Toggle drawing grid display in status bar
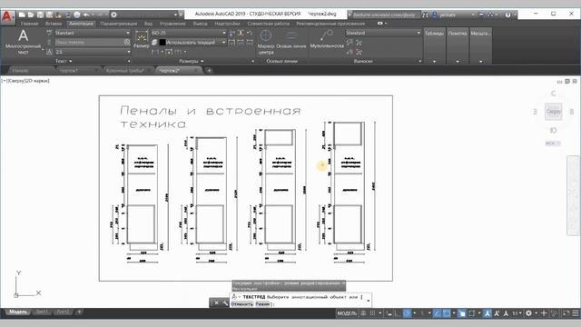Screen dimensions: 581x327 (363, 313)
